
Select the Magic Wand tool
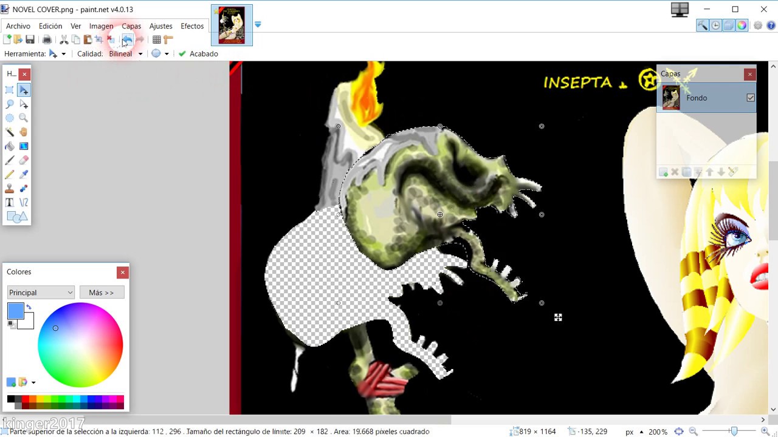click(x=10, y=132)
